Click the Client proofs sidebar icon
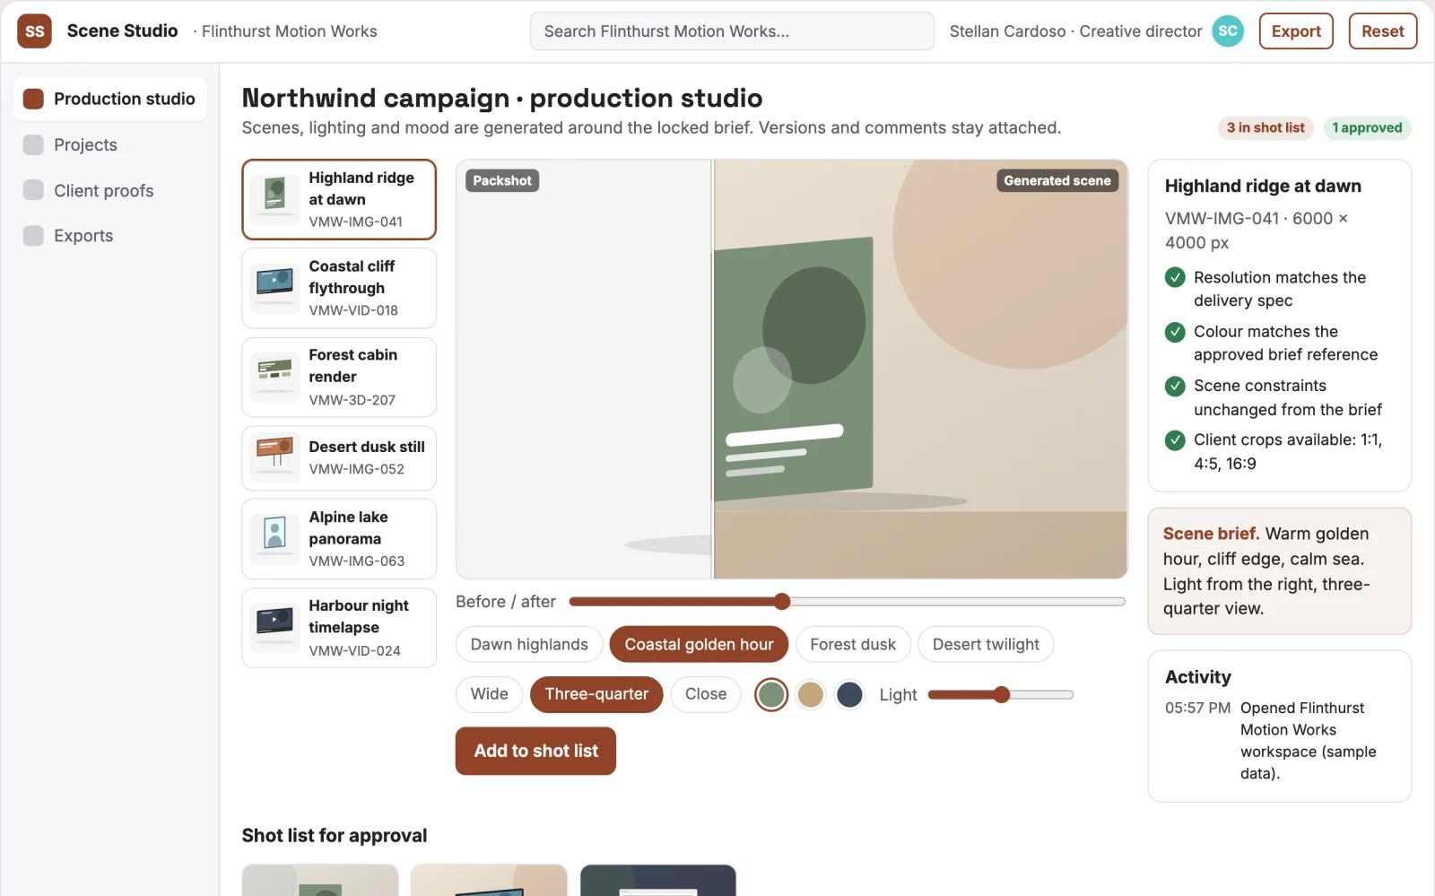This screenshot has width=1435, height=896. pos(33,190)
